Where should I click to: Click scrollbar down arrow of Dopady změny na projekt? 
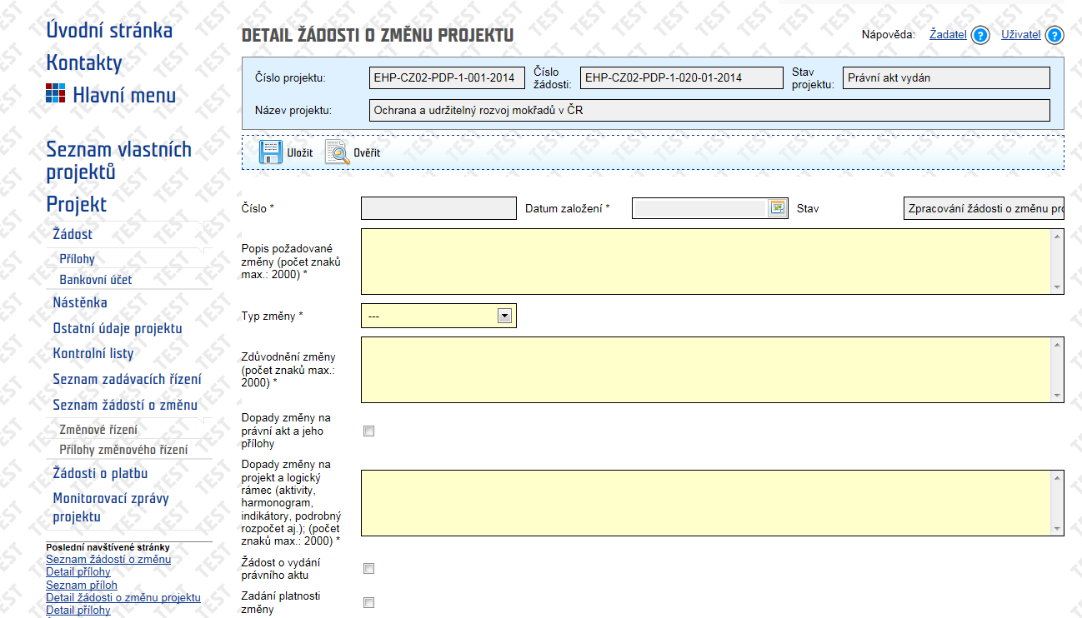click(x=1059, y=529)
